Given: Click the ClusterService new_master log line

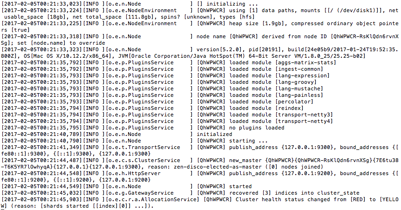Looking at the screenshot, I should (200, 164).
